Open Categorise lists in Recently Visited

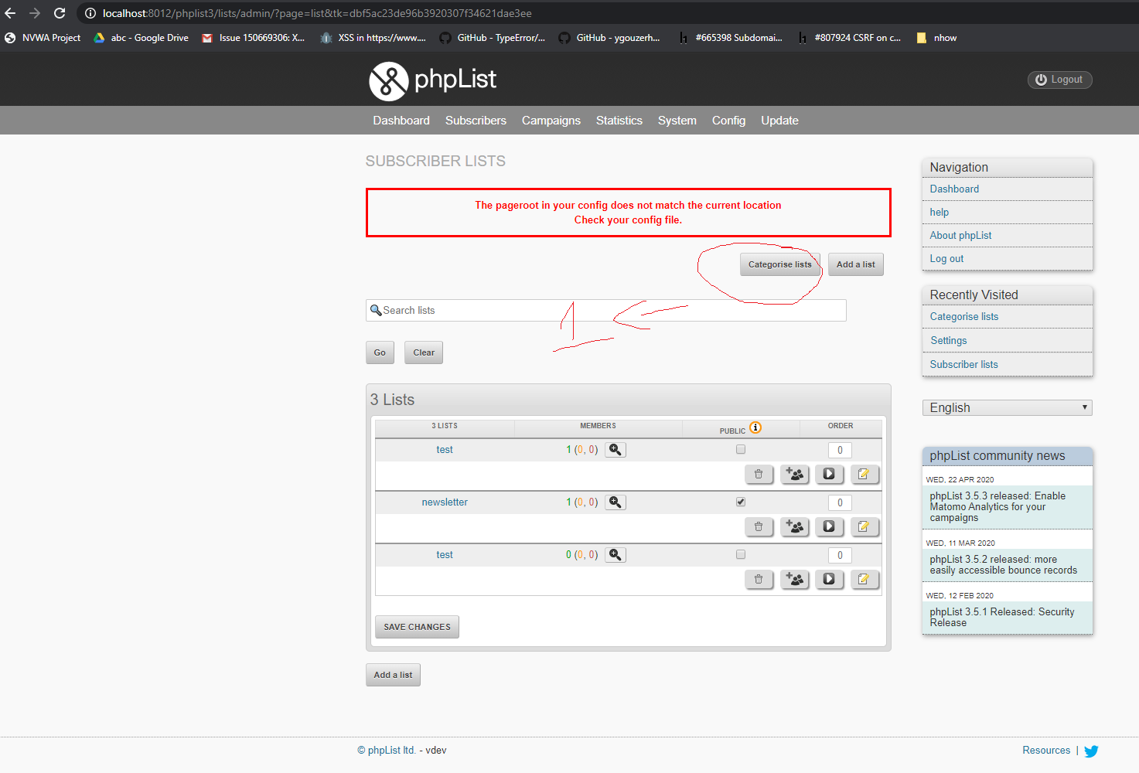point(963,317)
